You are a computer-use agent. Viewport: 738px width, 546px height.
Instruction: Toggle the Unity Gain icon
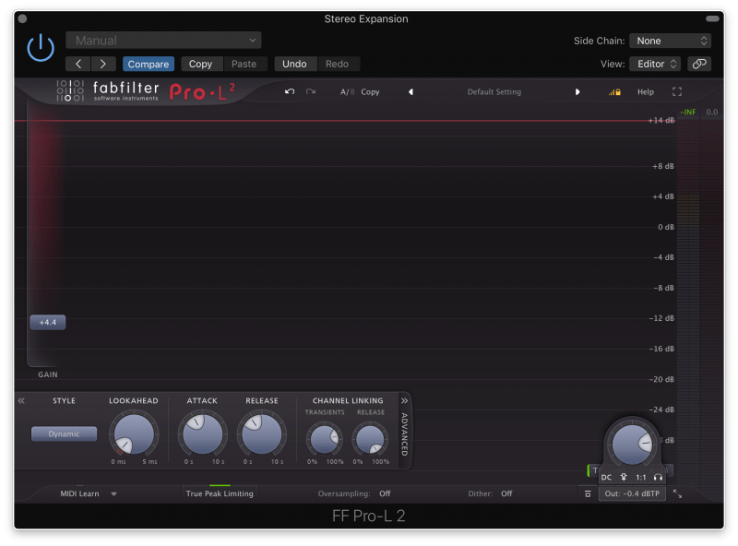[624, 477]
